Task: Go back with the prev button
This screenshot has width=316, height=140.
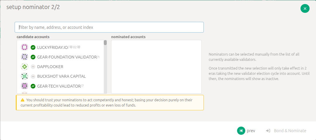Action: click(246, 131)
